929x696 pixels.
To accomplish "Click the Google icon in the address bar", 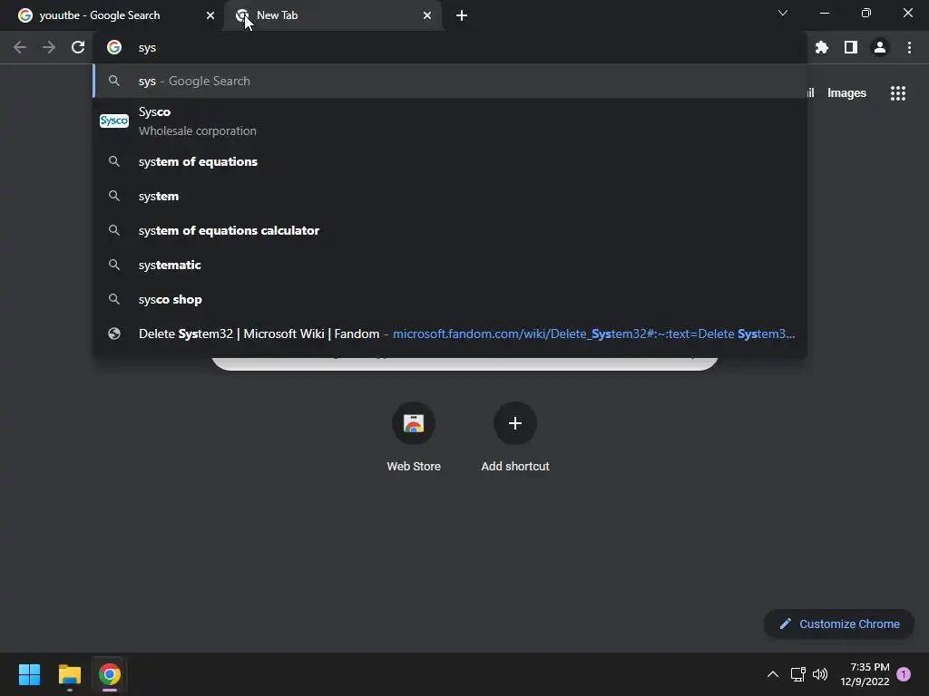I will click(x=114, y=47).
